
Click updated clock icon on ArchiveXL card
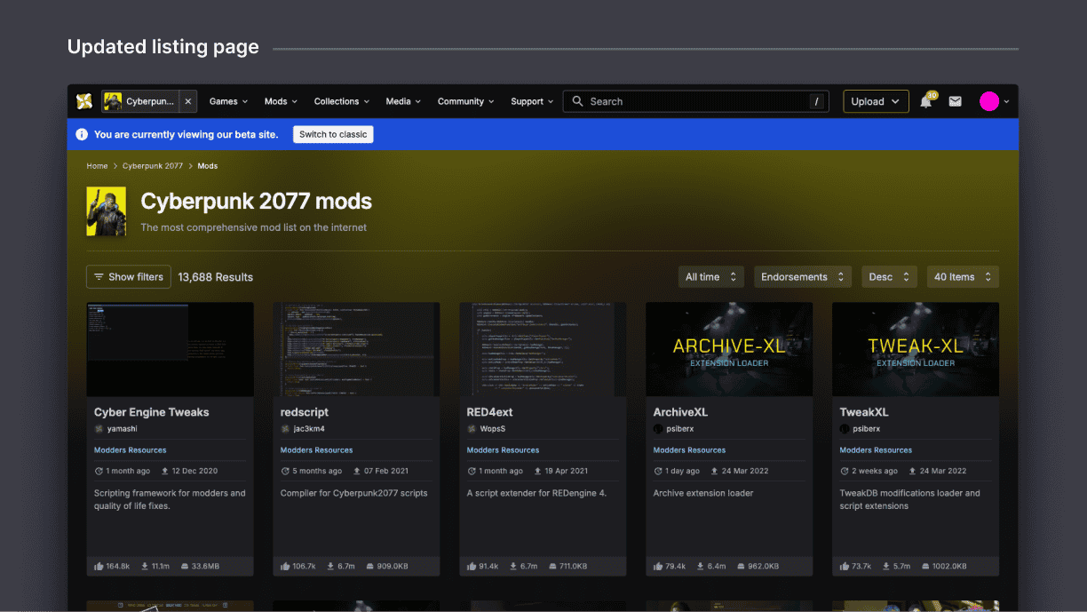click(658, 471)
